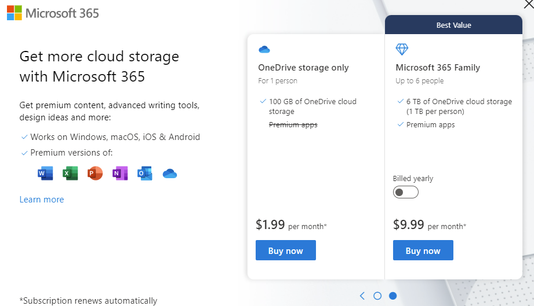
Task: Click '*Subscription renews automatically' footnote
Action: 88,301
